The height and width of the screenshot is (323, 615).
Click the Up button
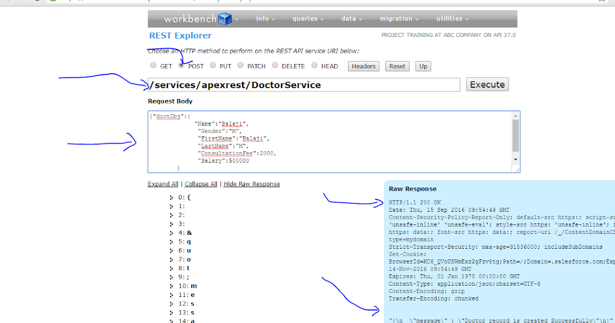point(423,66)
